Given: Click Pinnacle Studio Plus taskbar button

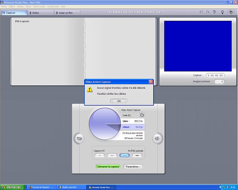Looking at the screenshot, I should 101,187.
